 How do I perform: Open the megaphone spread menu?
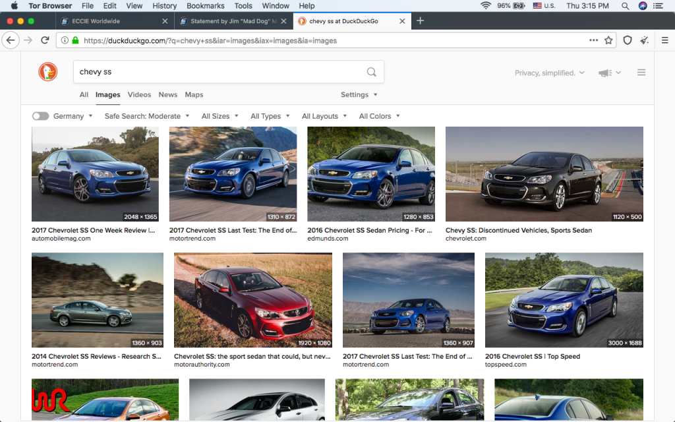click(609, 73)
